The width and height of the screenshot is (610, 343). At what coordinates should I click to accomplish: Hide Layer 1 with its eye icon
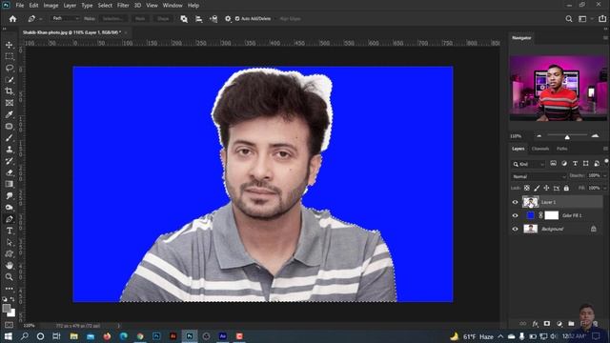click(x=515, y=202)
